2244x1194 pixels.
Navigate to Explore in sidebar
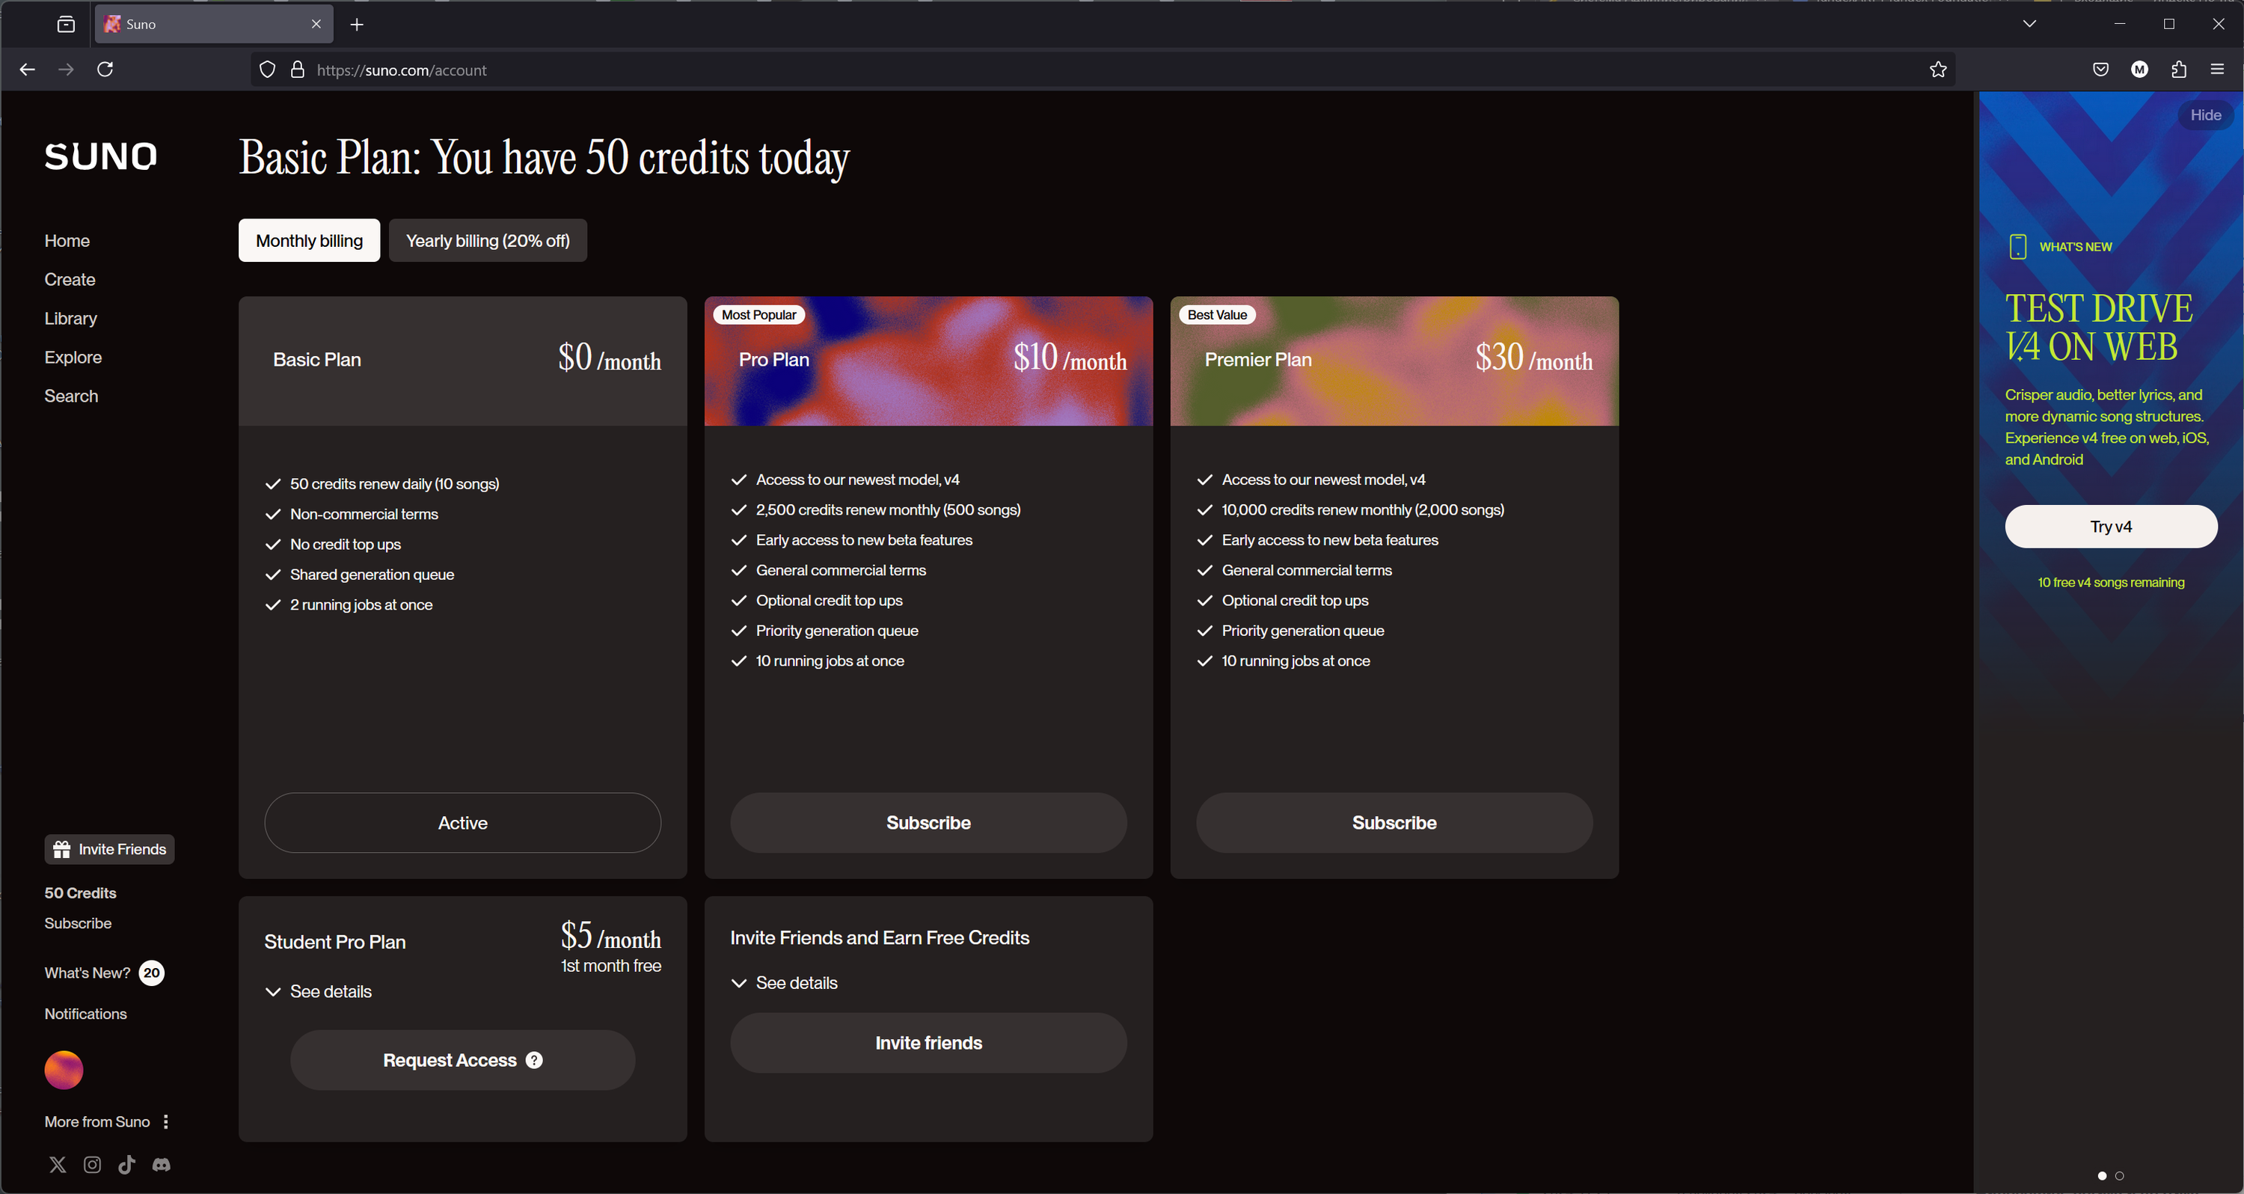pyautogui.click(x=73, y=358)
